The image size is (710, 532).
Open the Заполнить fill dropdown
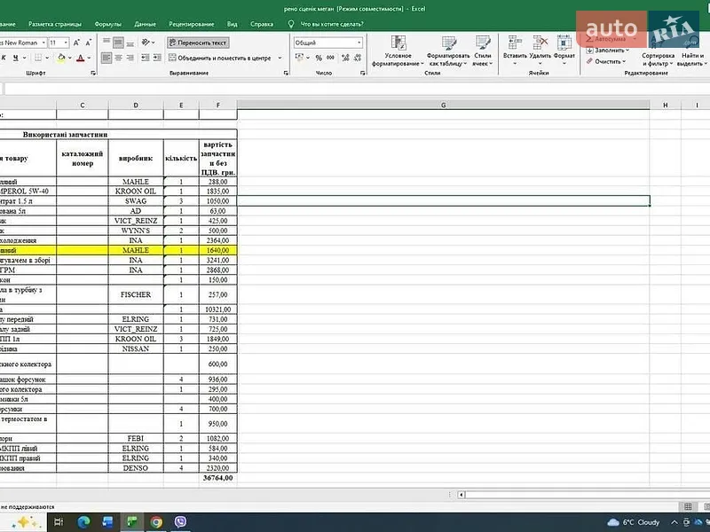[x=608, y=51]
